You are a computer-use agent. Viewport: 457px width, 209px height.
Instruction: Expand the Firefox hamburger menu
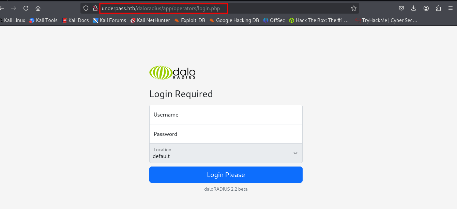451,8
